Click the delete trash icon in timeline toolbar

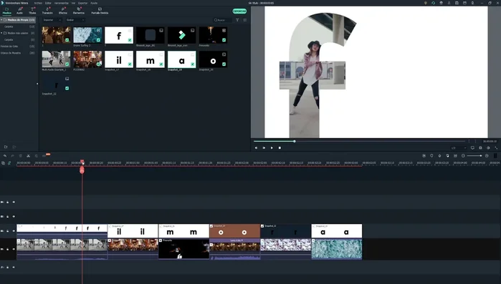(21, 155)
